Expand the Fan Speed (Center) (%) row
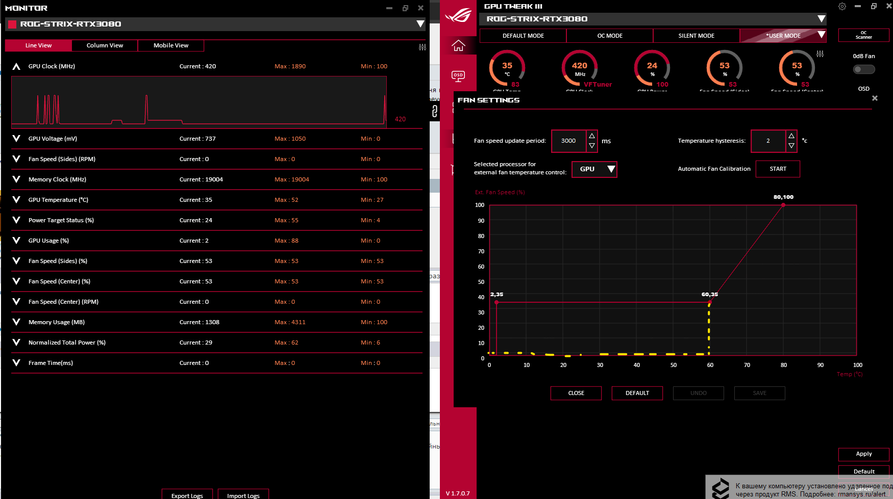 16,281
